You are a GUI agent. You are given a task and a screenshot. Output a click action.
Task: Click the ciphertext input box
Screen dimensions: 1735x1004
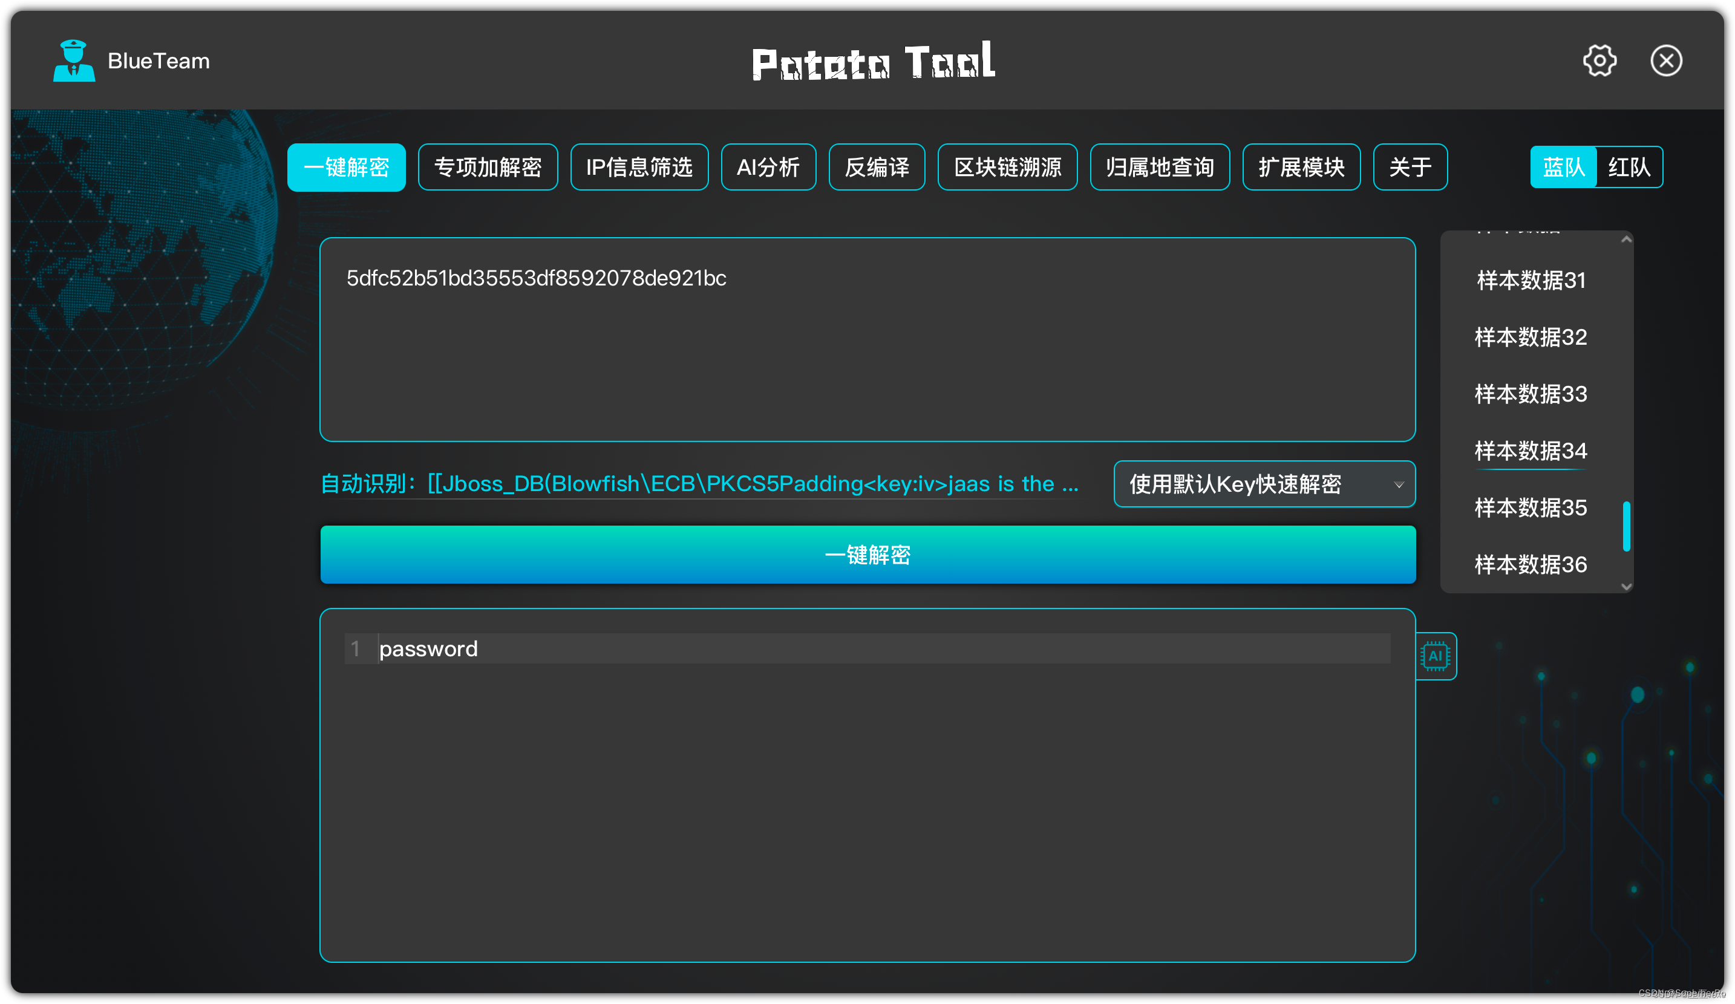(x=867, y=339)
